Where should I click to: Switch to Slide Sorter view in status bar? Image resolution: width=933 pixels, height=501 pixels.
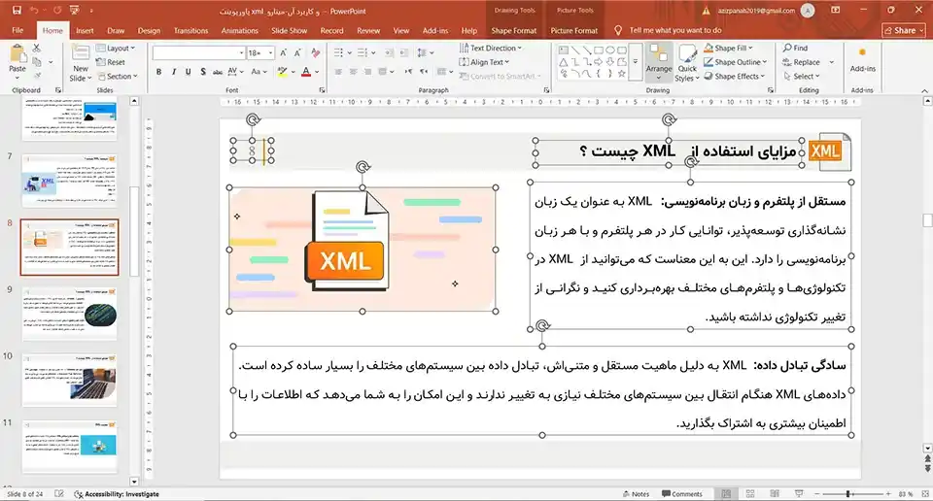click(x=750, y=494)
